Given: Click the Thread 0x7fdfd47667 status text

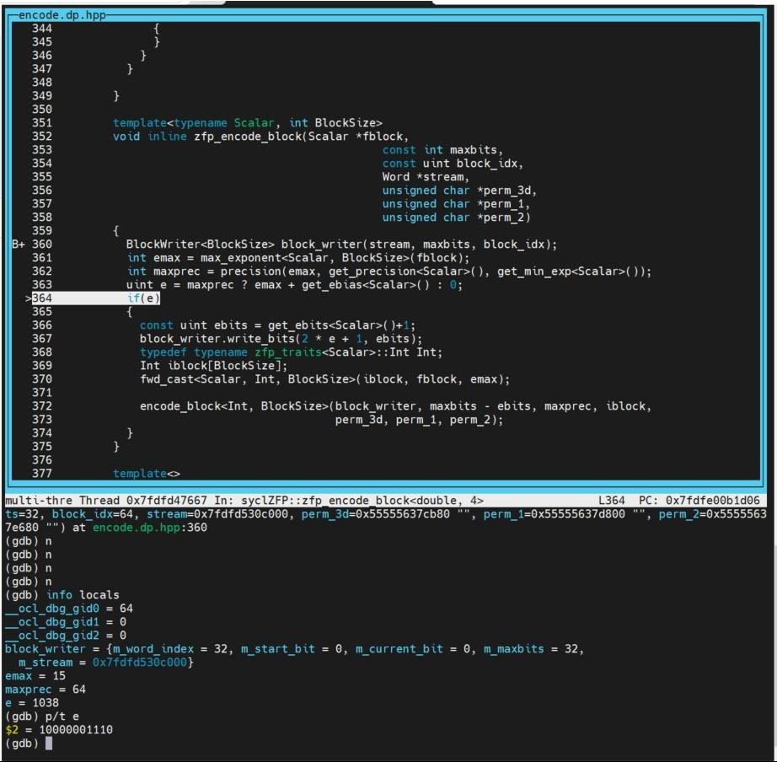Looking at the screenshot, I should coord(139,501).
